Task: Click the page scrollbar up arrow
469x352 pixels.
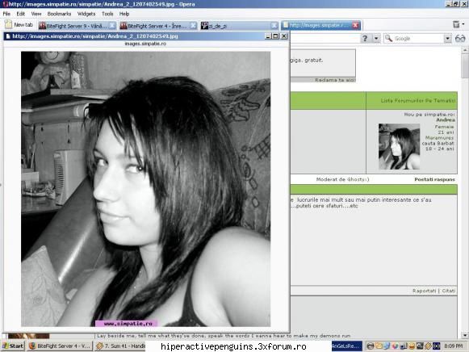Action: (465, 51)
